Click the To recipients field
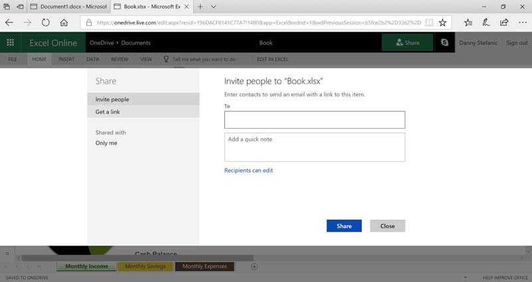This screenshot has width=532, height=282. [x=315, y=120]
